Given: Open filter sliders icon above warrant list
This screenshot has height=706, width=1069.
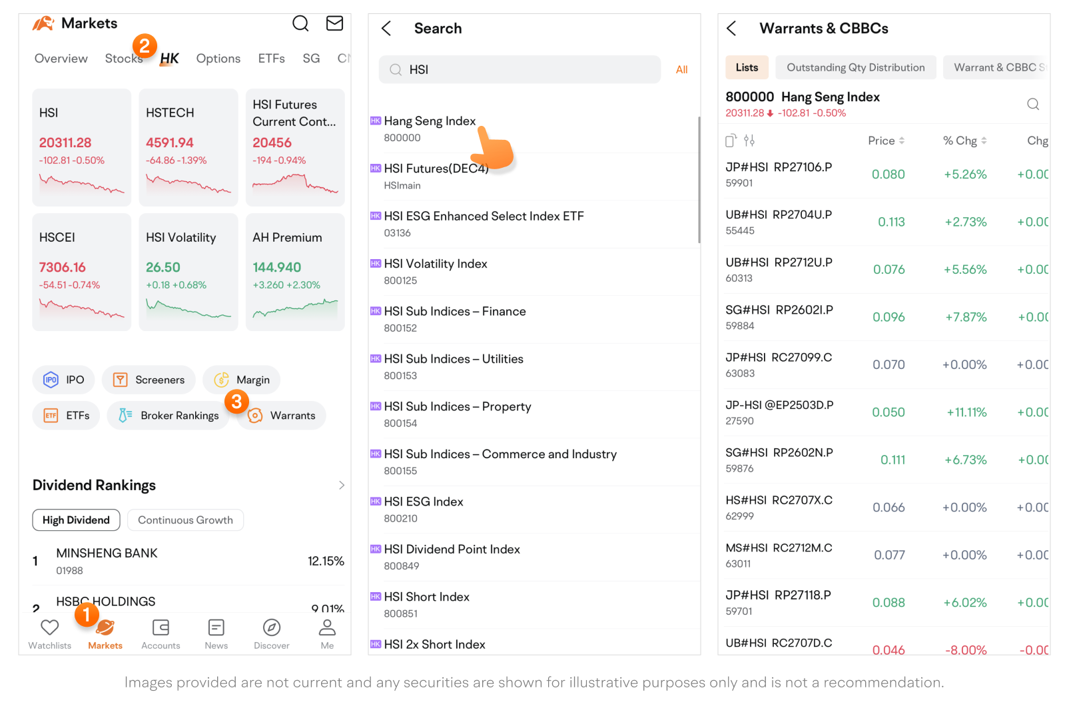Looking at the screenshot, I should click(x=749, y=141).
